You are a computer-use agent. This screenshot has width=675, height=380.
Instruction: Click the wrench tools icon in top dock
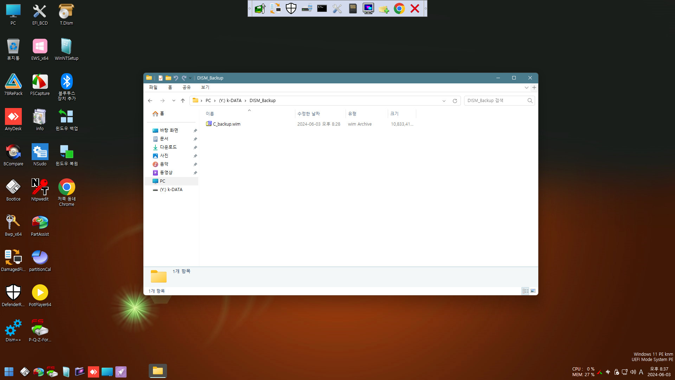(337, 8)
